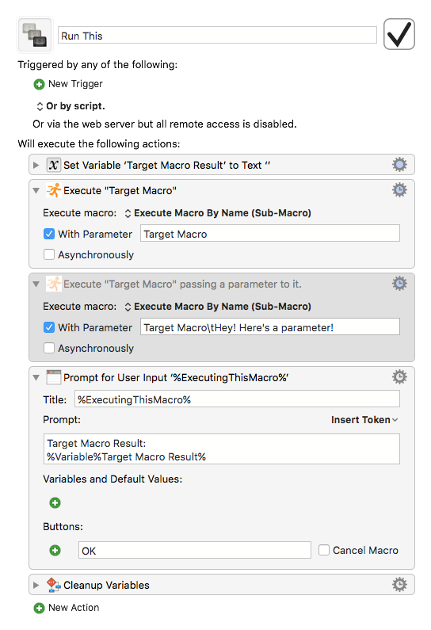Uncheck With Parameter for first Execute action
The image size is (431, 630).
[49, 234]
